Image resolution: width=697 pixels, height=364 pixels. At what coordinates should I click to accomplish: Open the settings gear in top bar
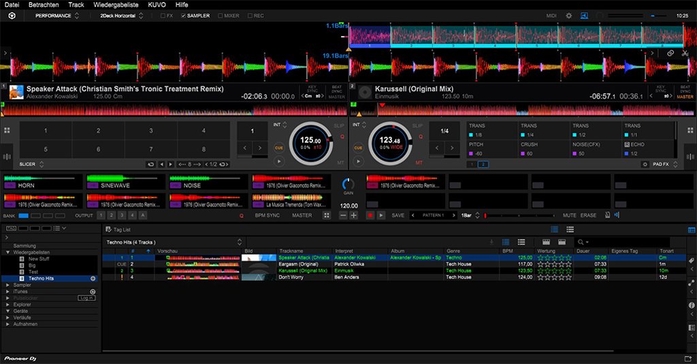[x=569, y=15]
